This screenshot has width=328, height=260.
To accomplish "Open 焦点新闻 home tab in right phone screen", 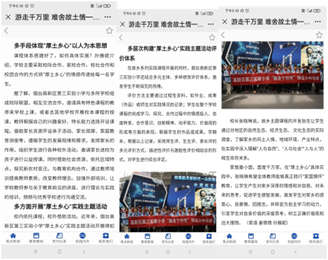I will pyautogui.click(x=229, y=238).
